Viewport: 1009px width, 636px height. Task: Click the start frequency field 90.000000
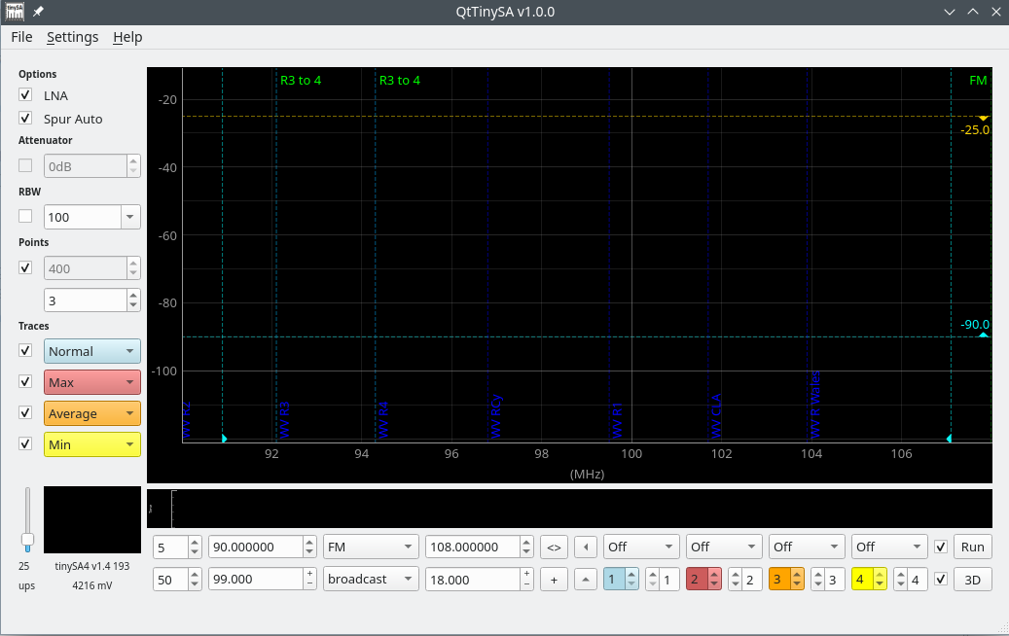click(x=263, y=548)
